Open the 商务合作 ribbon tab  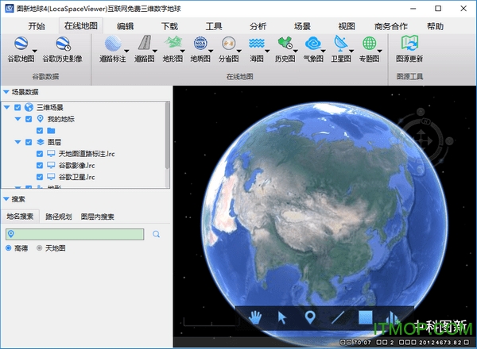391,26
